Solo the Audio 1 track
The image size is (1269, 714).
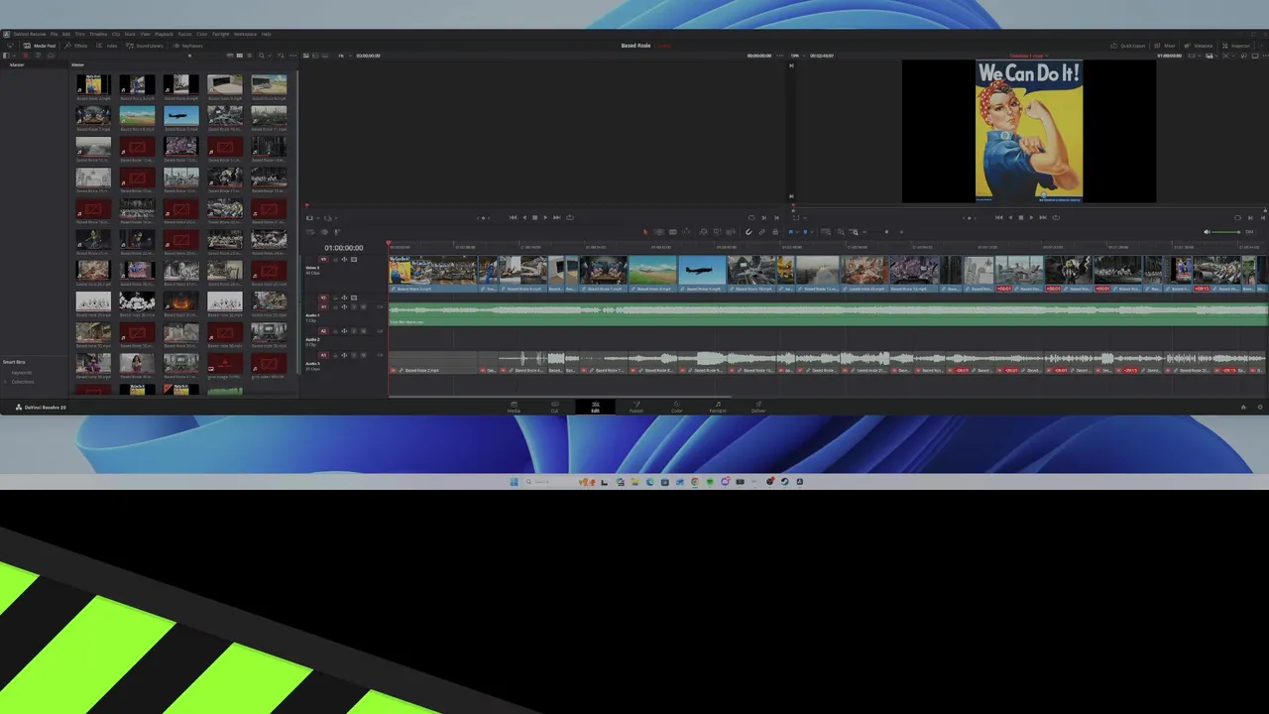(354, 307)
